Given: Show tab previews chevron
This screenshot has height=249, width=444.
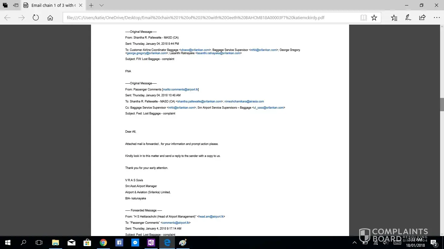Looking at the screenshot, I should pos(101,5).
